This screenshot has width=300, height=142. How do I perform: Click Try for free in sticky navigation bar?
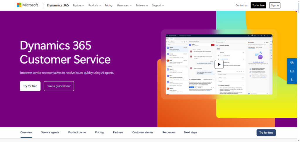point(266,133)
